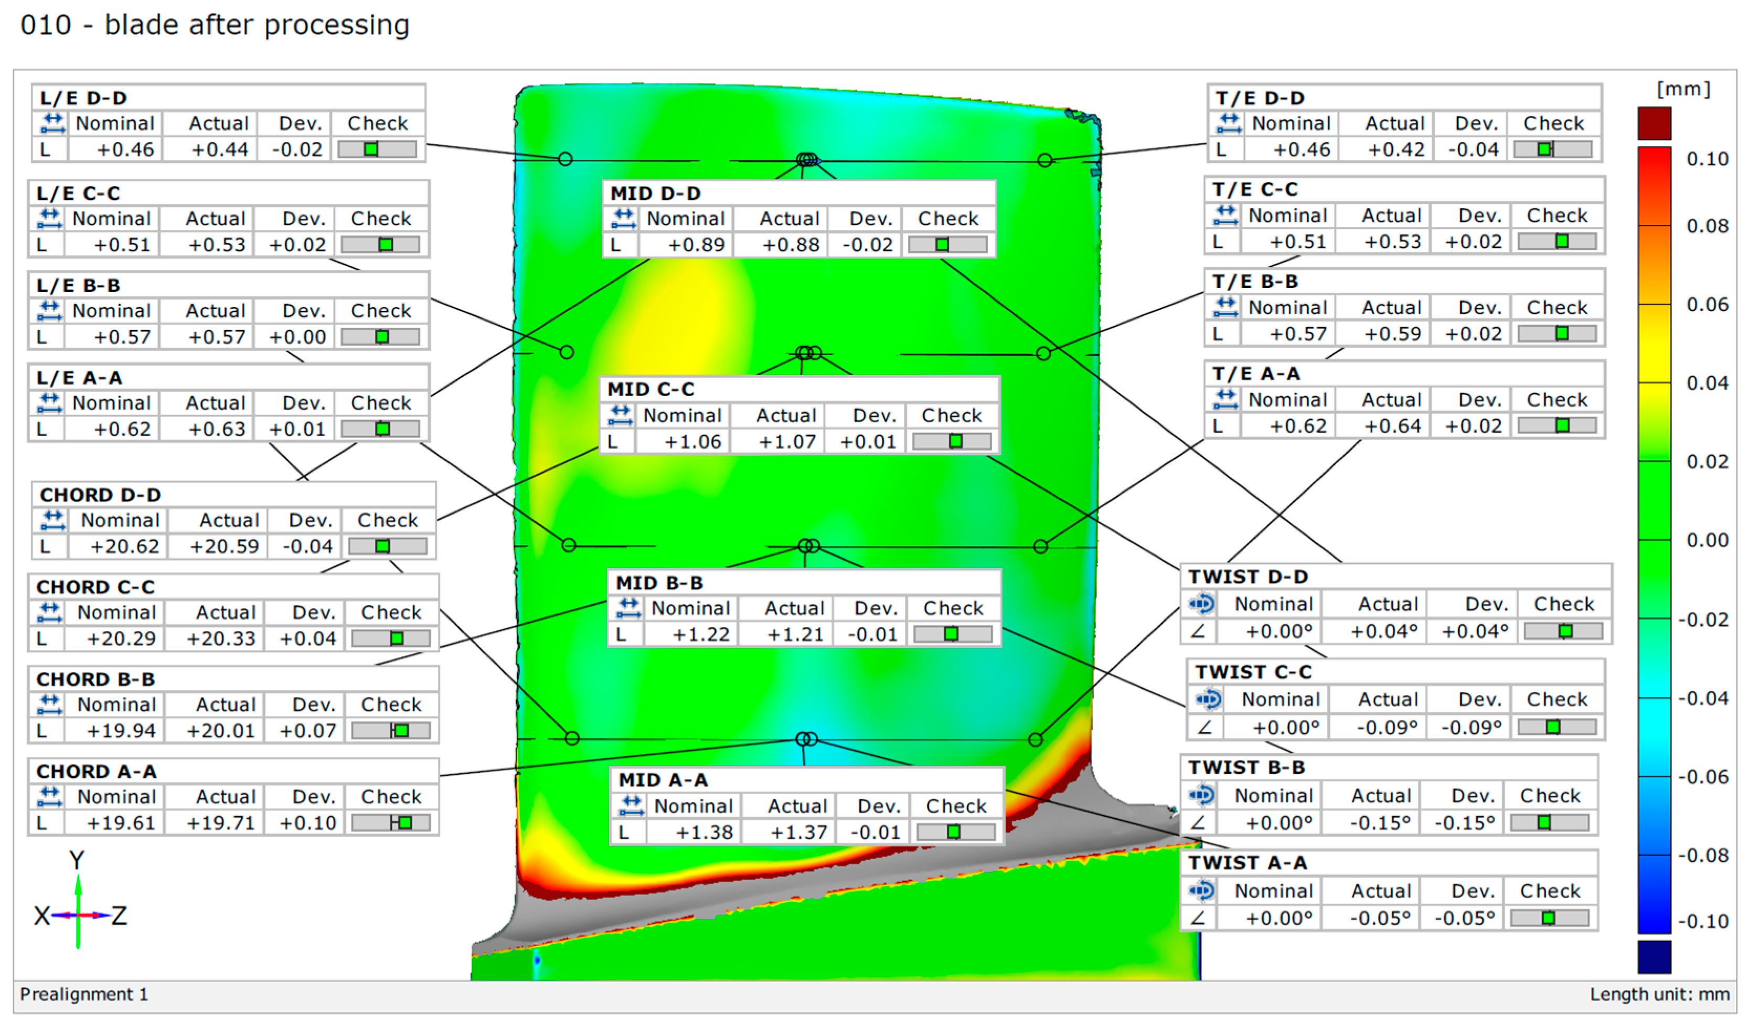Click the Prealignment 1 status text

pyautogui.click(x=84, y=994)
